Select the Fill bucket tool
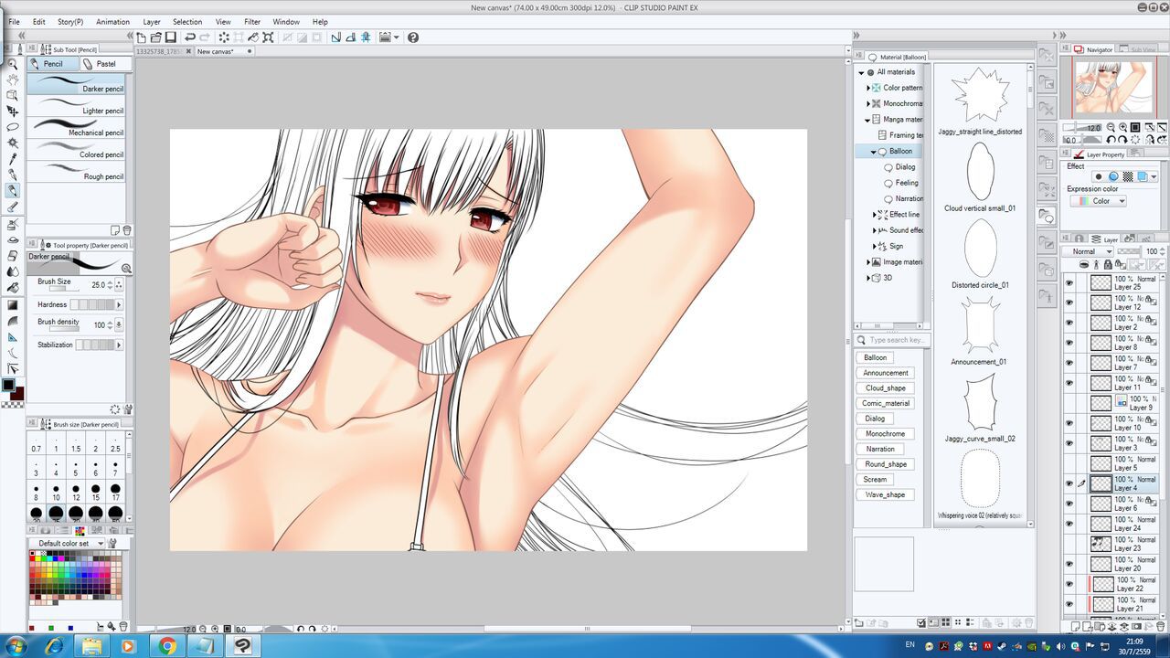This screenshot has height=658, width=1170. (13, 287)
